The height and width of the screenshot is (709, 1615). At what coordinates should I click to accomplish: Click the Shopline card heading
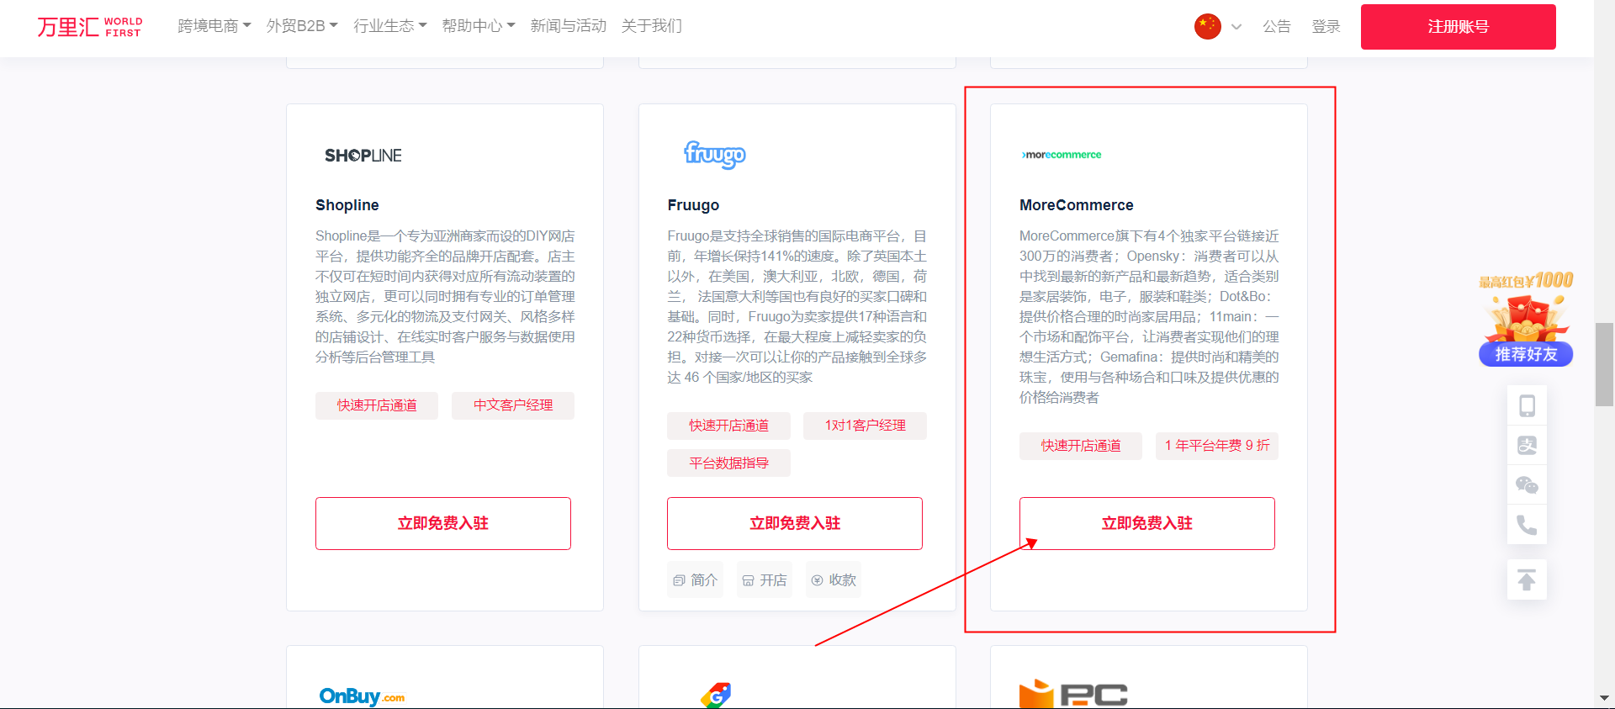coord(347,205)
